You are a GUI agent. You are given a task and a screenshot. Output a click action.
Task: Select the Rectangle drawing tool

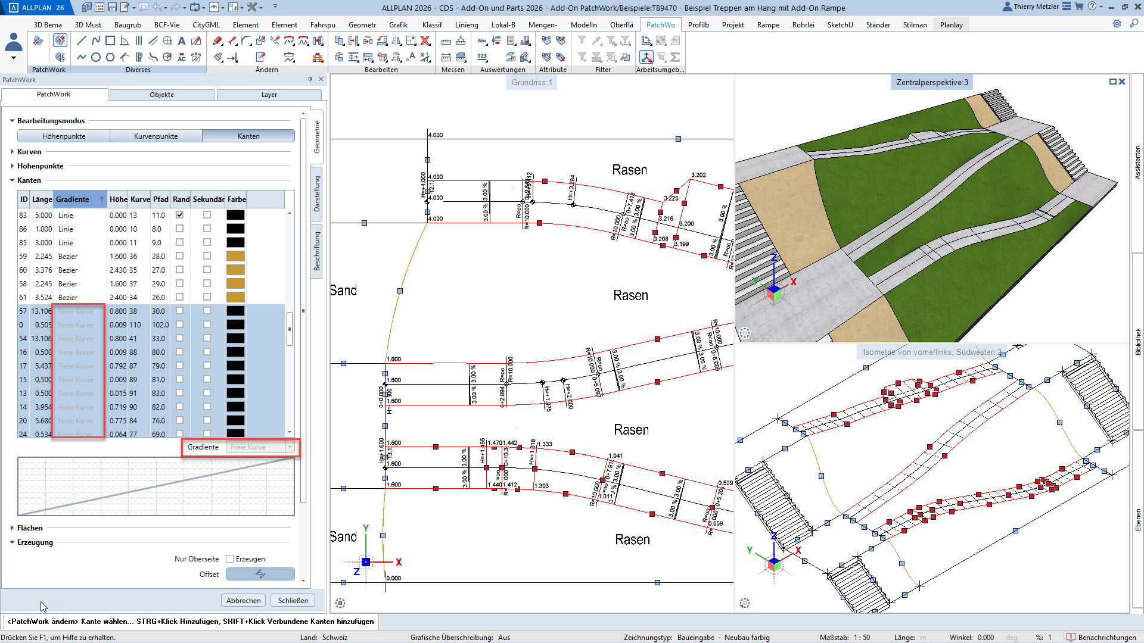point(110,41)
